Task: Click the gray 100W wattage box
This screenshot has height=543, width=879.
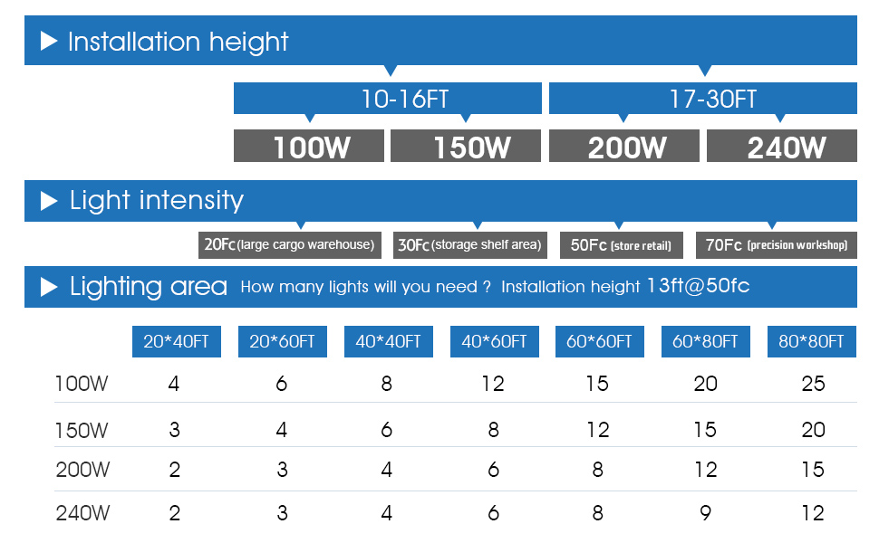Action: (x=310, y=147)
